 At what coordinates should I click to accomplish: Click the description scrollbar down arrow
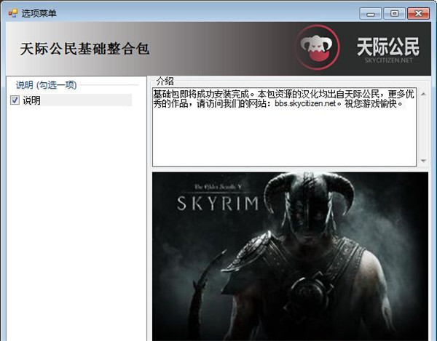coord(423,161)
